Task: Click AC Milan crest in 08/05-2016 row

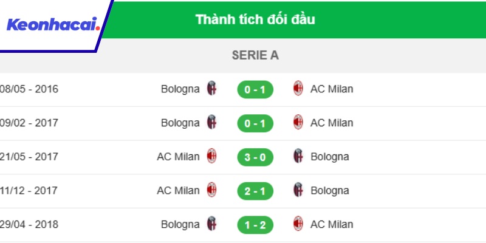Action: pos(298,89)
